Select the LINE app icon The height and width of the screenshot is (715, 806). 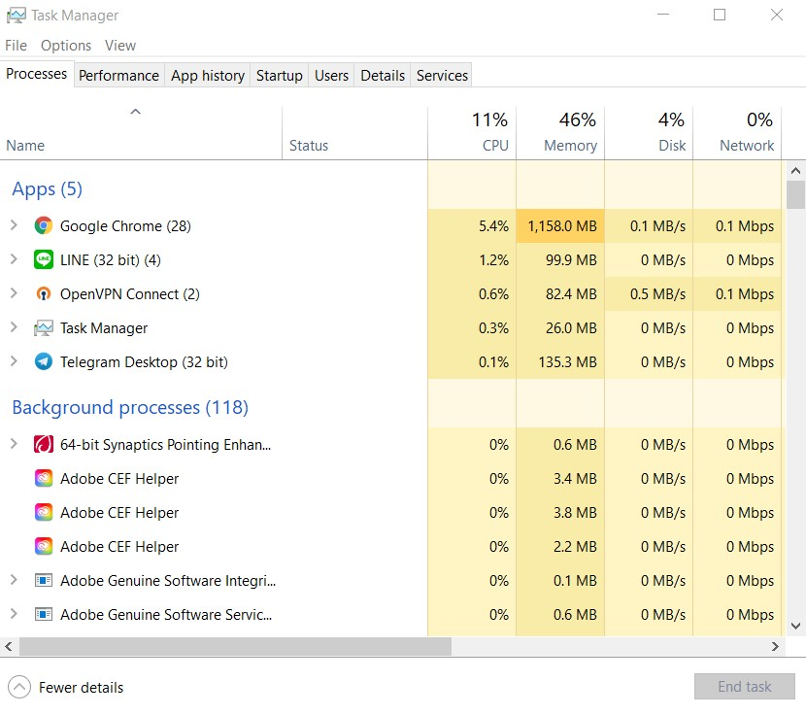44,259
